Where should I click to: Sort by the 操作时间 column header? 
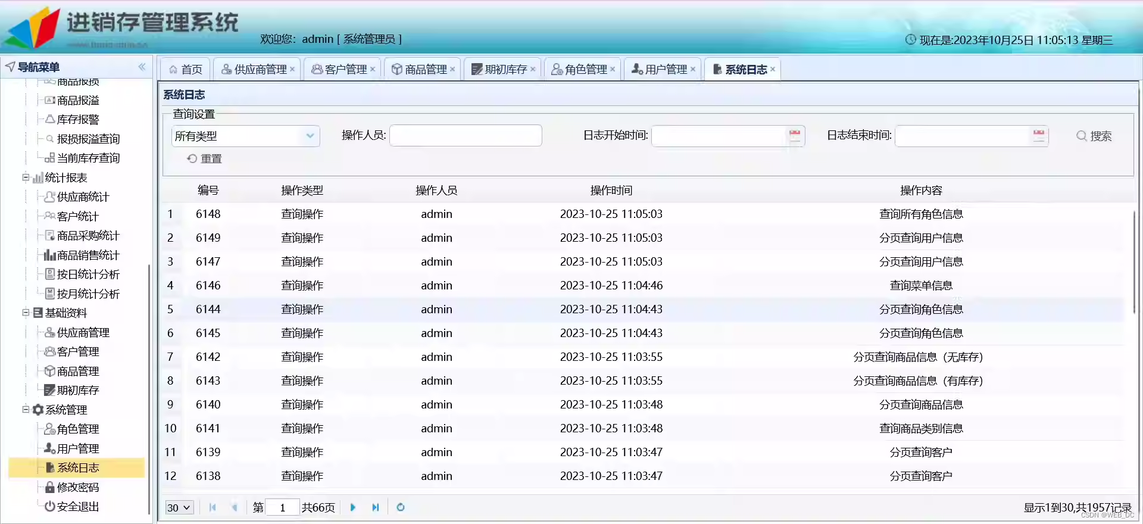coord(611,191)
